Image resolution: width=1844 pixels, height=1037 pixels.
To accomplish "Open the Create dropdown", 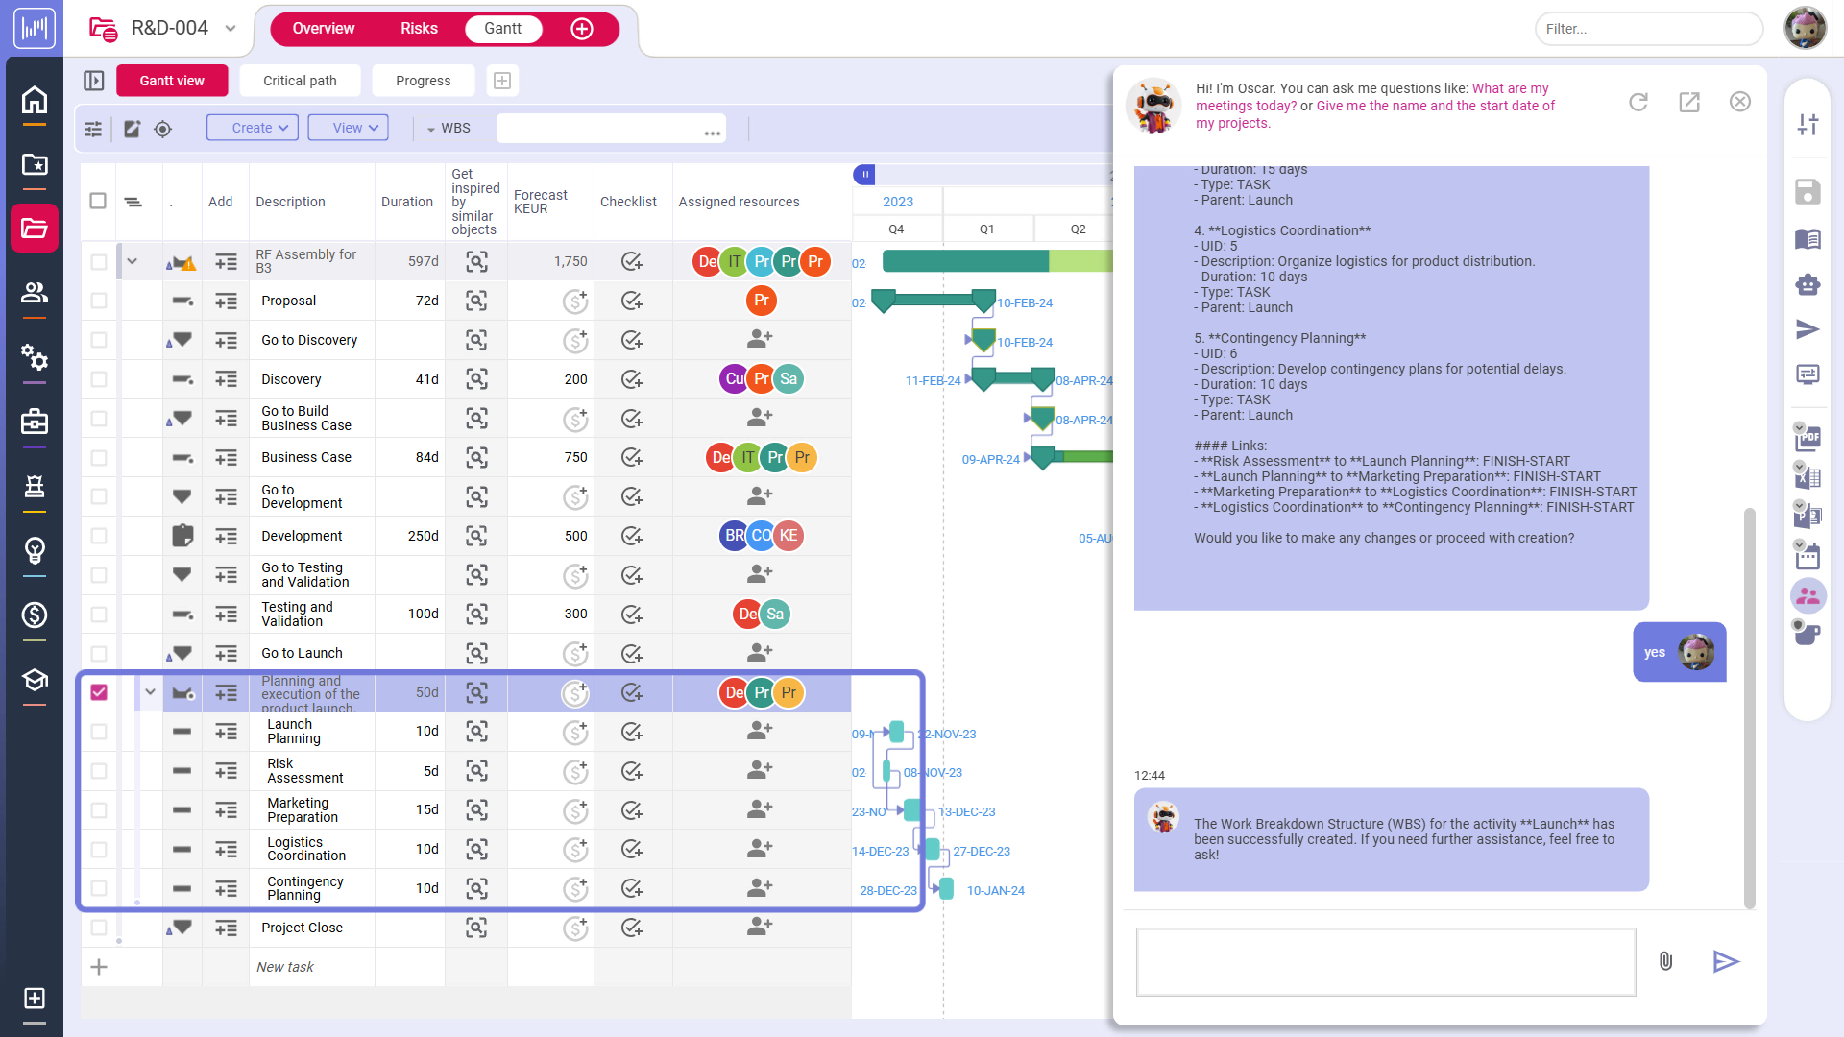I will 252,128.
